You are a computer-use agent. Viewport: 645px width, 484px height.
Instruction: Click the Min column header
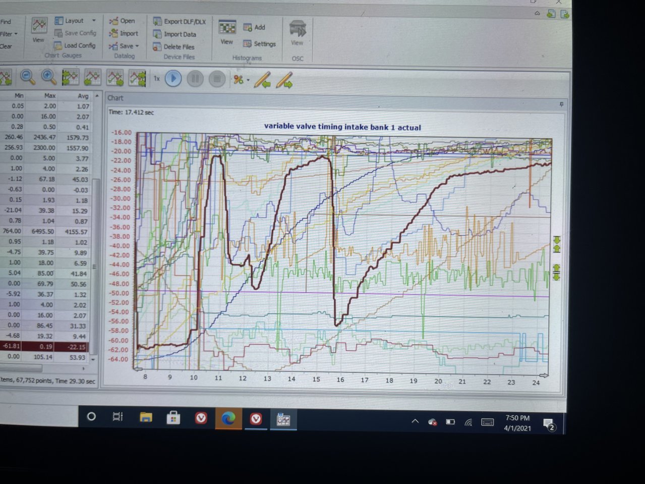point(19,95)
